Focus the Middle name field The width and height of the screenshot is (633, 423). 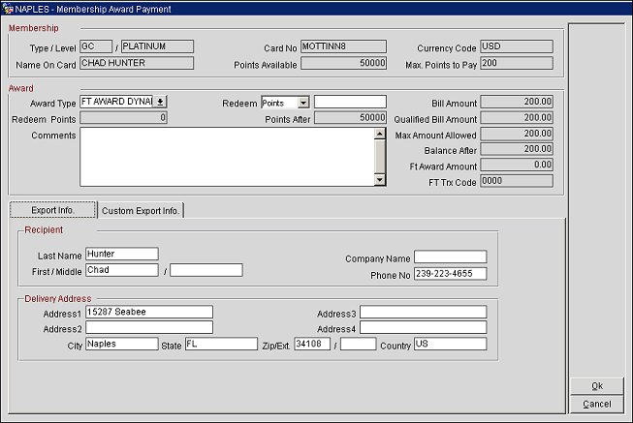[x=206, y=270]
